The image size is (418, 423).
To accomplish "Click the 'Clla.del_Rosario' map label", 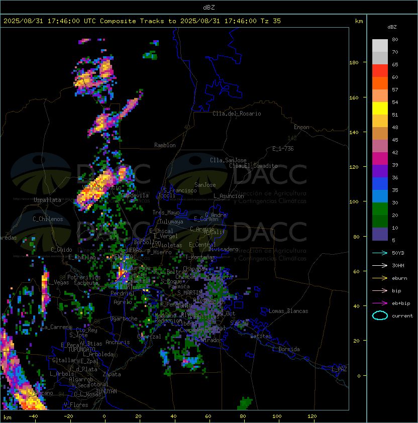I will (x=237, y=114).
